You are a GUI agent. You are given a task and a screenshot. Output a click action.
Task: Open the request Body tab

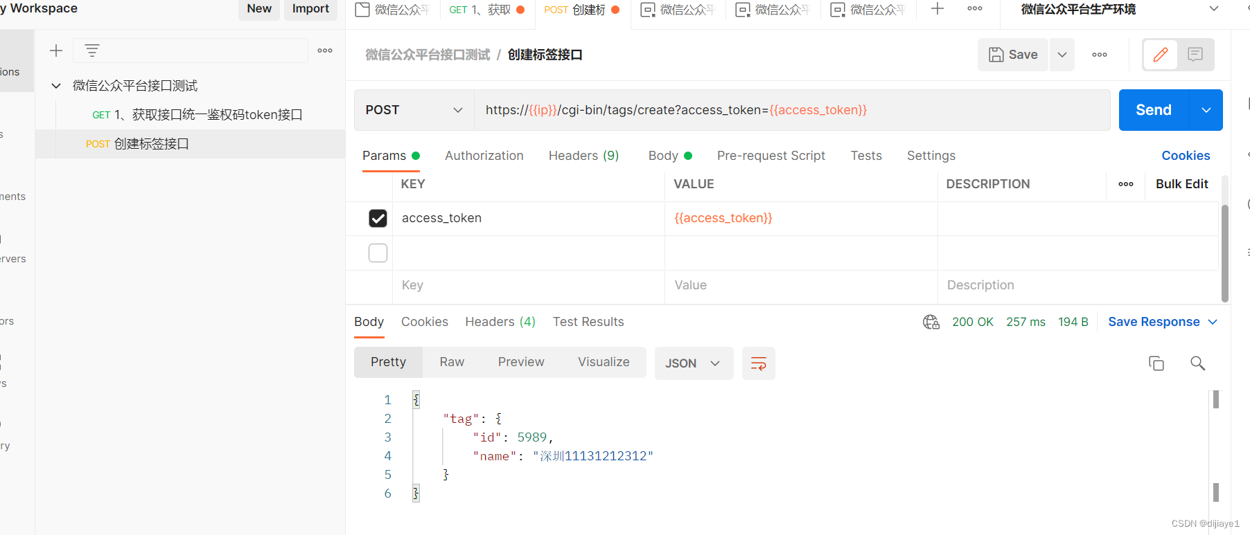670,156
